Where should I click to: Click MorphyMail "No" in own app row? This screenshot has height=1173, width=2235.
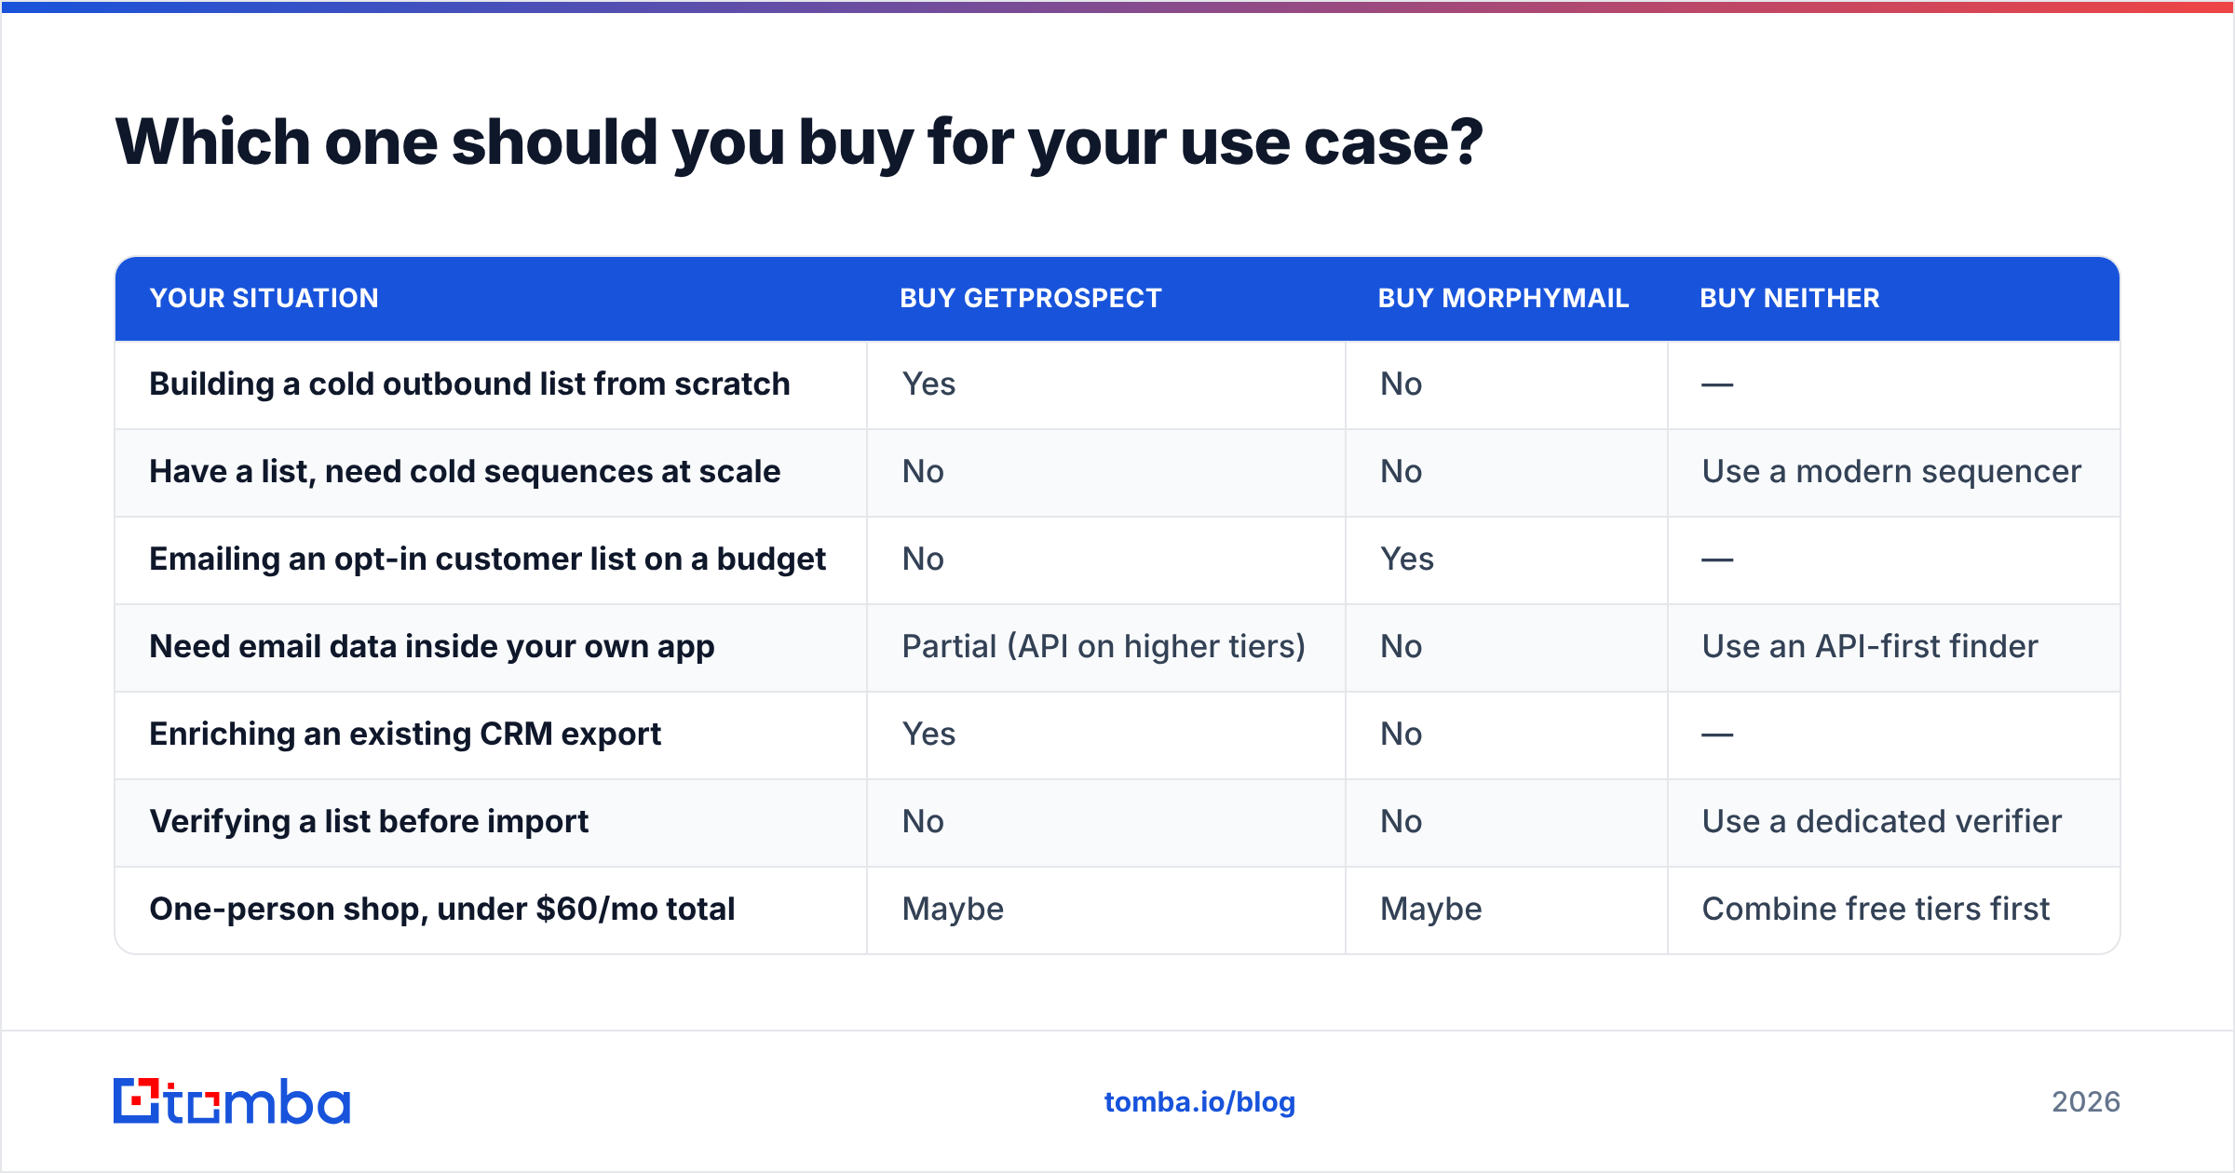click(1401, 646)
